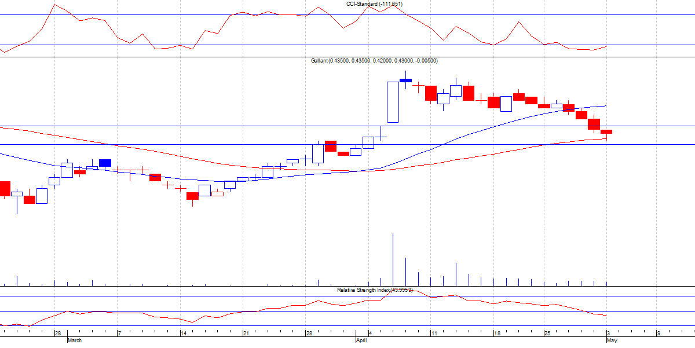Viewport: 695px width, 348px height.
Task: Click date label 11 on time axis
Action: 434,334
